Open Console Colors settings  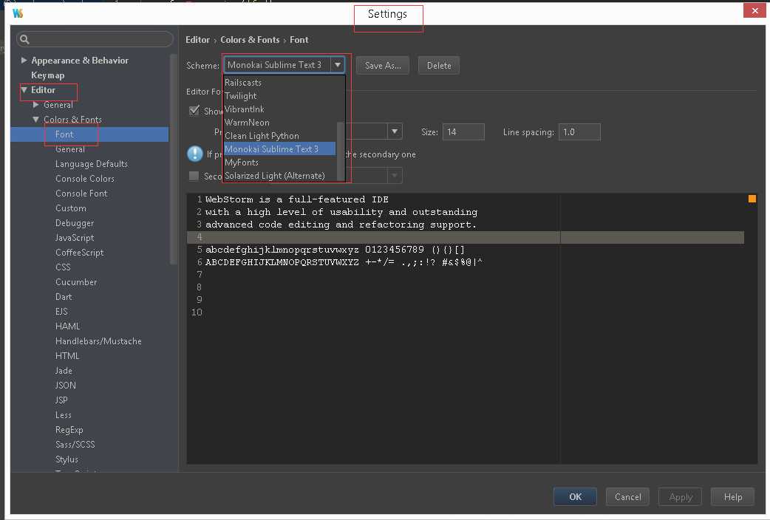coord(84,178)
